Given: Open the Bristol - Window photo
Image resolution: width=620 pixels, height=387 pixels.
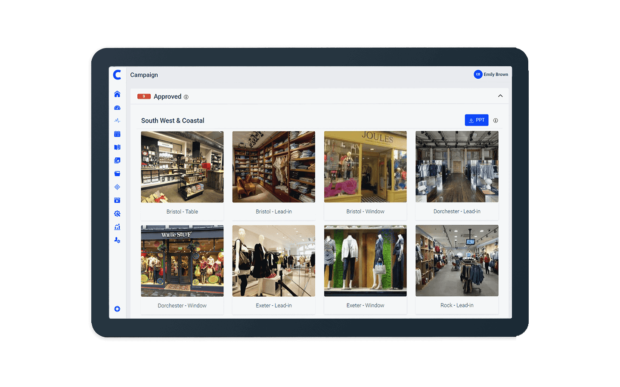Looking at the screenshot, I should [x=365, y=167].
